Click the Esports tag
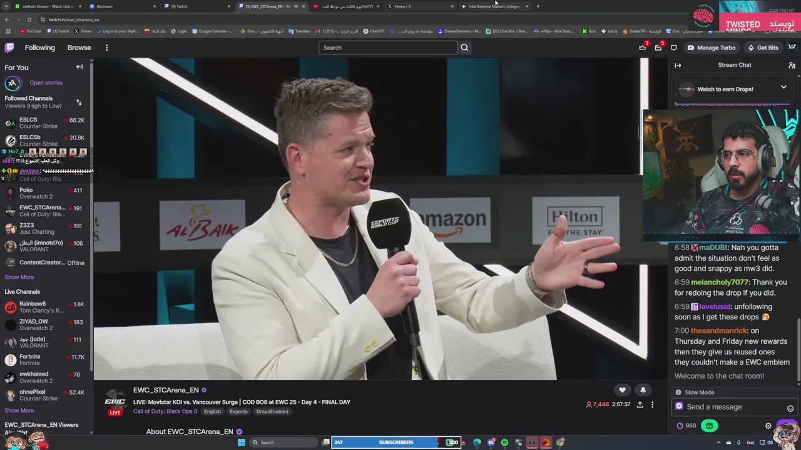The height and width of the screenshot is (450, 801). click(238, 411)
